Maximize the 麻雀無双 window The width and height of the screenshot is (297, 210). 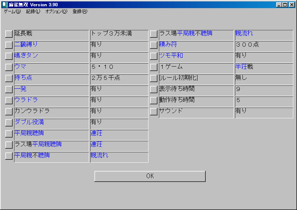coord(285,4)
